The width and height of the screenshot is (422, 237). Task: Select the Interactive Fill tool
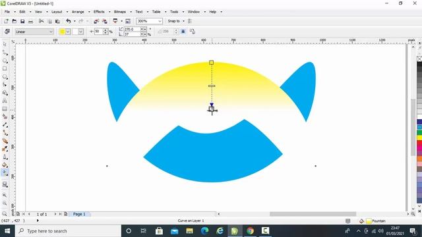tap(5, 172)
